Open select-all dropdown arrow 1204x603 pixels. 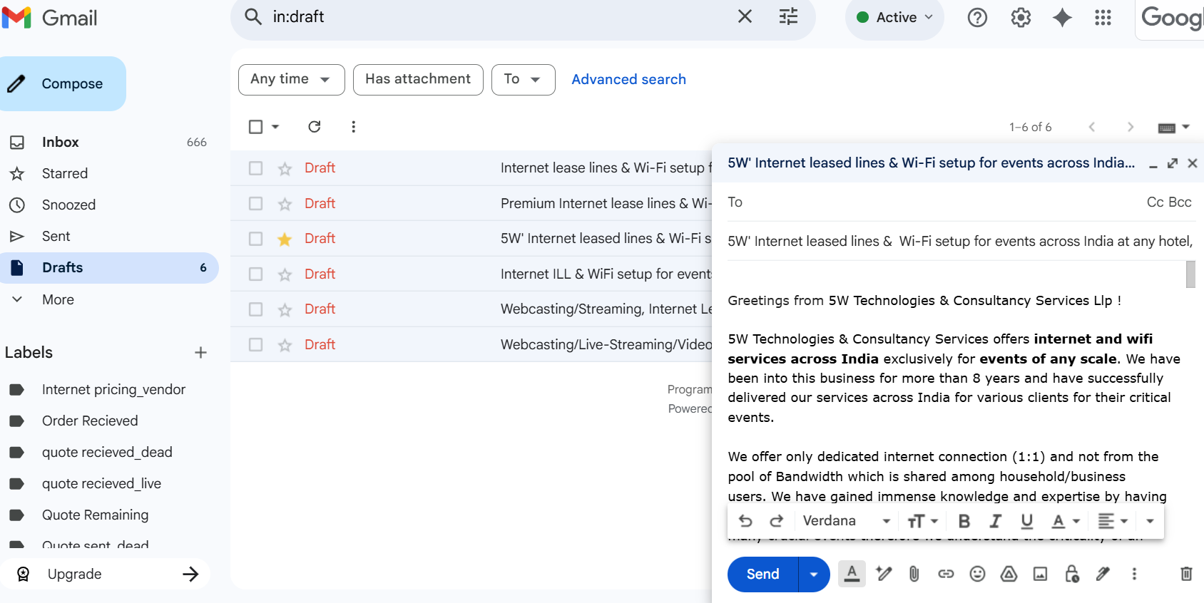tap(275, 127)
